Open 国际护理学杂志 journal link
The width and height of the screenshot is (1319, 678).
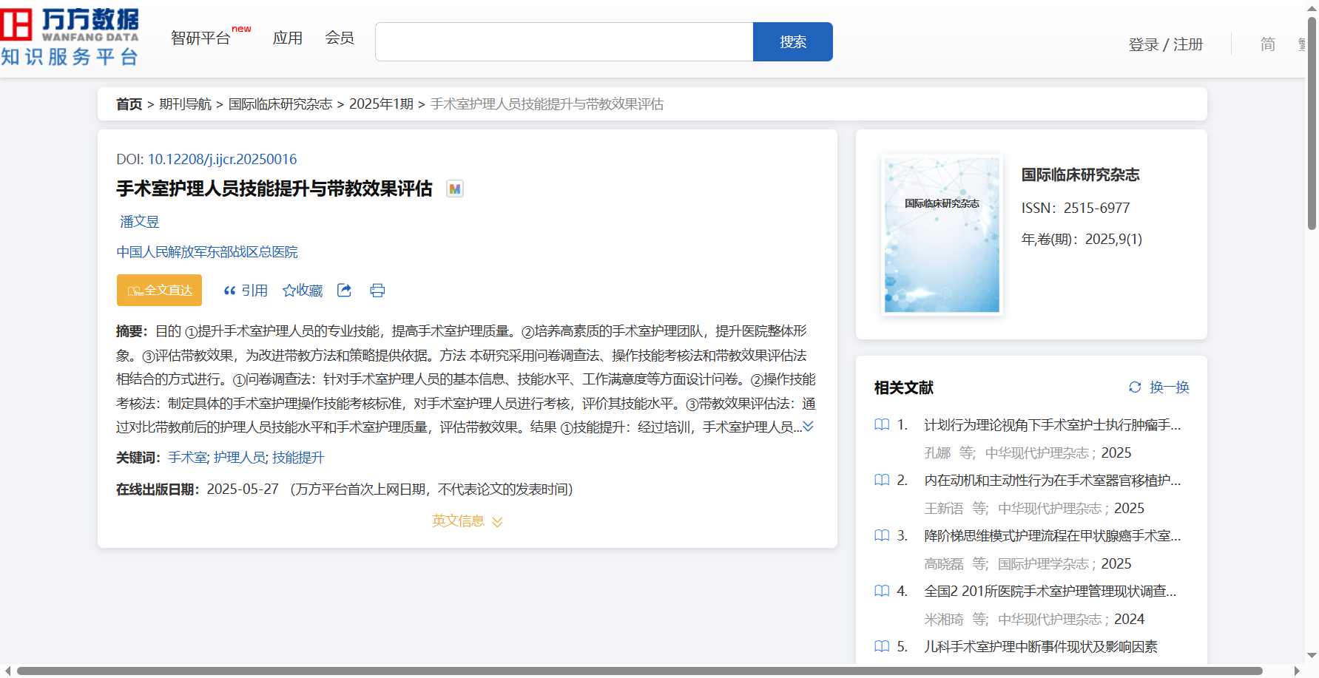pos(1043,564)
